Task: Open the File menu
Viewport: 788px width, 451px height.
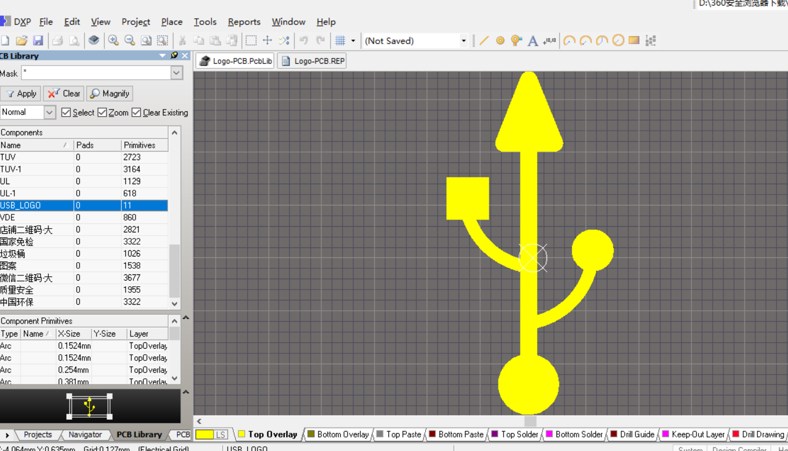Action: [46, 22]
